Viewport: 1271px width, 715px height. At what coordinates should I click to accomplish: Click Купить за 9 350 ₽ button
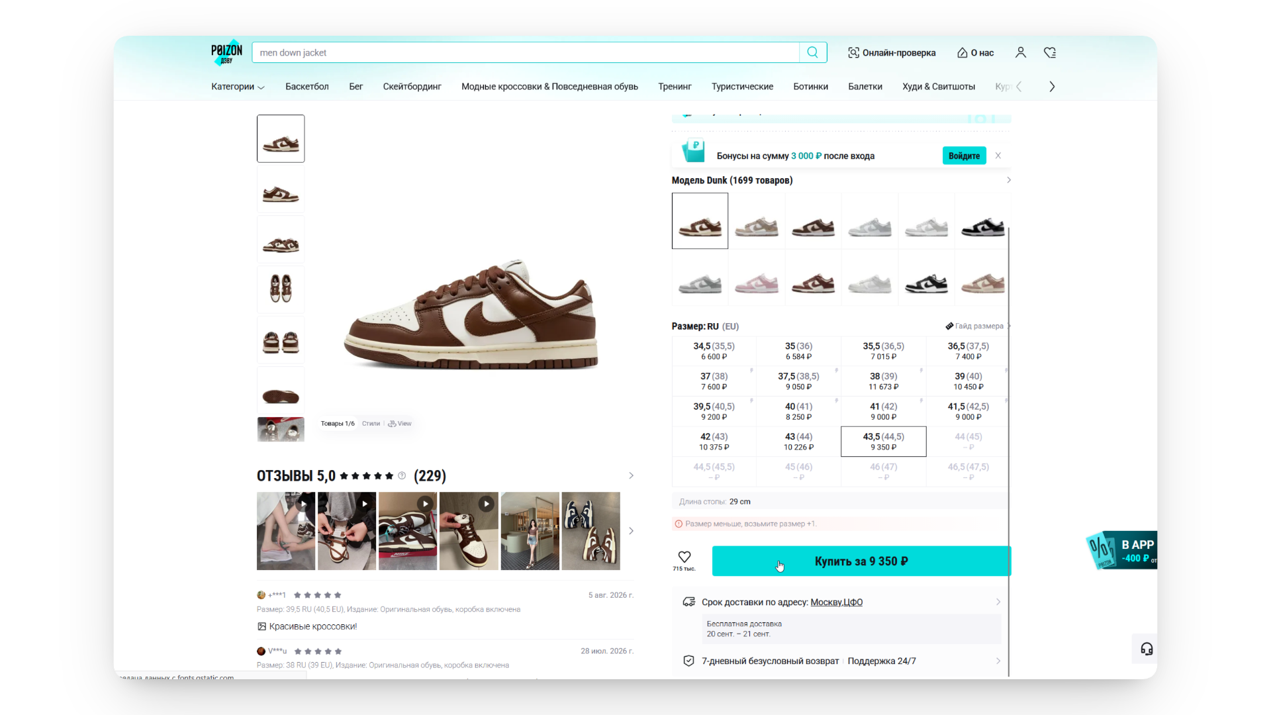(x=861, y=561)
